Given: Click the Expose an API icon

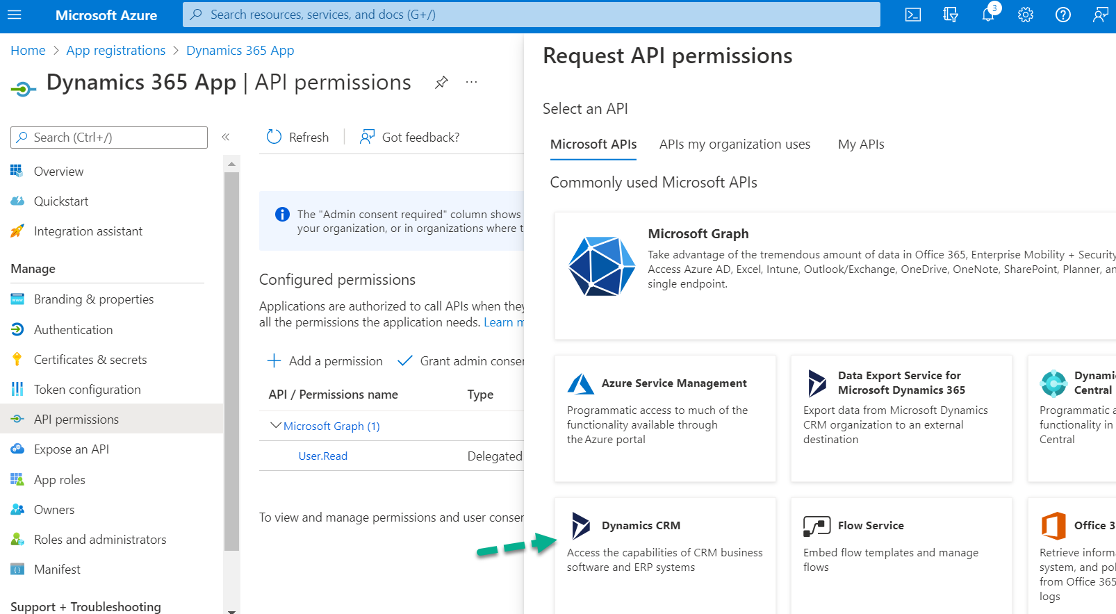Looking at the screenshot, I should tap(17, 449).
